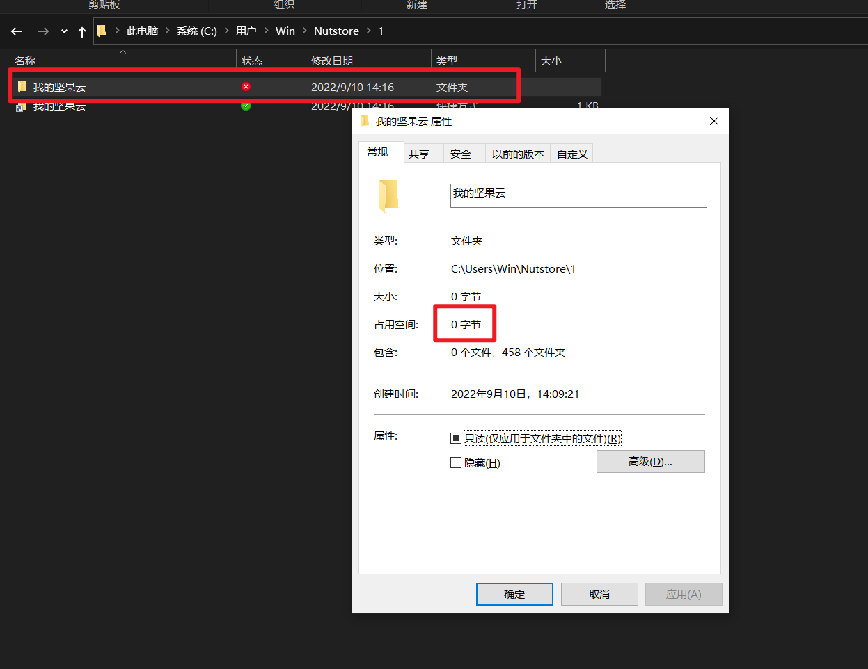
Task: Click the breadcrumb segment labeled 1
Action: pos(381,31)
